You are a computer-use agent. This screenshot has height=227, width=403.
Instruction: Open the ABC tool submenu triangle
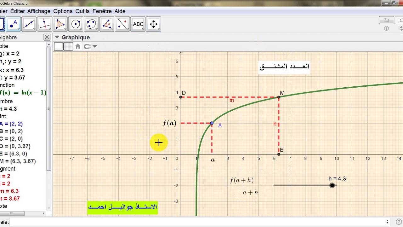(144, 29)
